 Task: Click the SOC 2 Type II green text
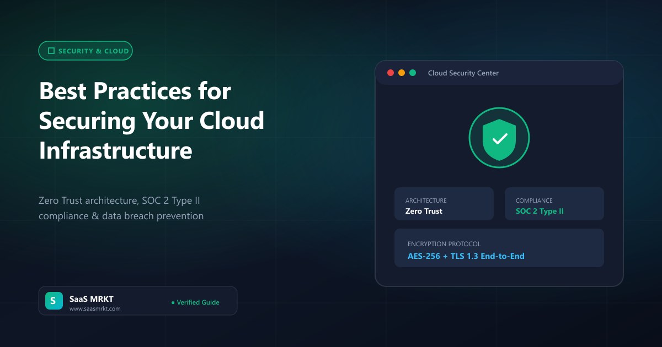(x=540, y=211)
